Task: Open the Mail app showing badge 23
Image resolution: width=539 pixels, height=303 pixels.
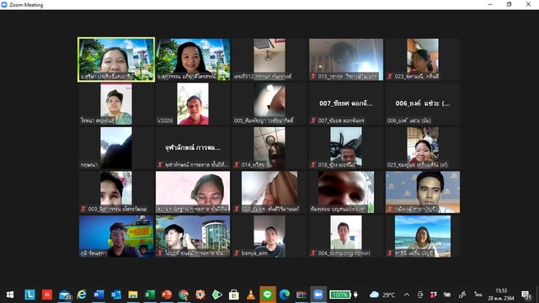Action: tap(65, 295)
